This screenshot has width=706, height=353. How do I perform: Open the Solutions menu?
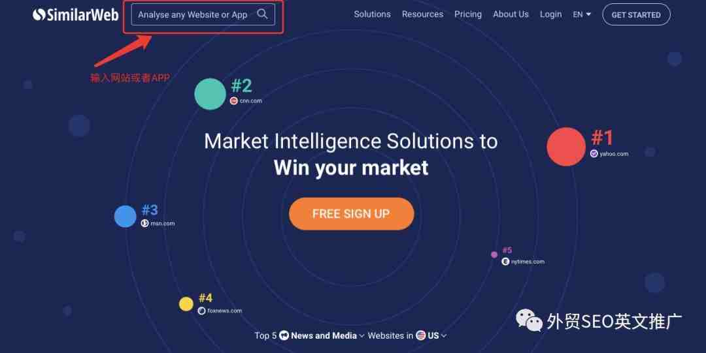[x=373, y=14]
